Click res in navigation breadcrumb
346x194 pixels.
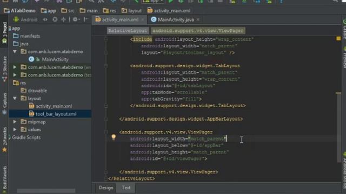click(x=110, y=11)
